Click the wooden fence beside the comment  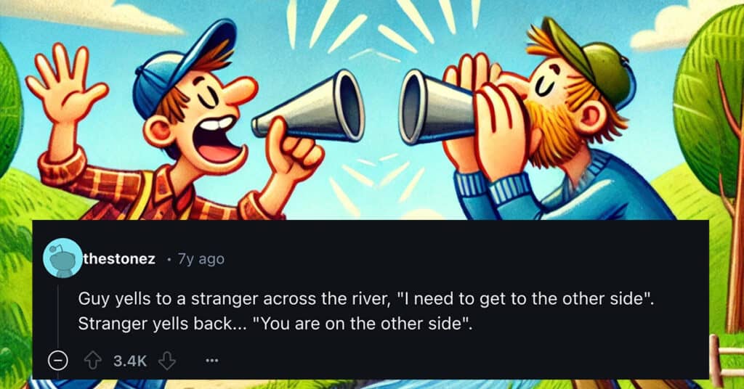pyautogui.click(x=726, y=359)
